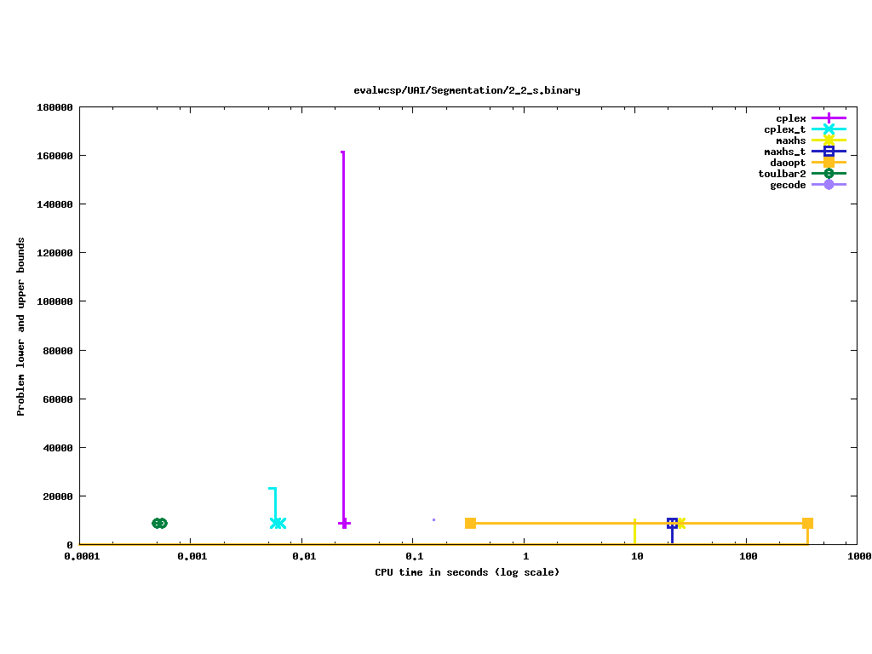Image resolution: width=872 pixels, height=654 pixels.
Task: Click the gecode legend color sample
Action: 829,185
